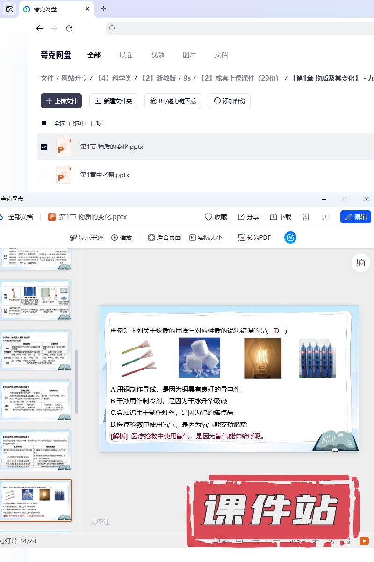Reload the page with the refresh icon
The height and width of the screenshot is (562, 374).
tap(69, 29)
